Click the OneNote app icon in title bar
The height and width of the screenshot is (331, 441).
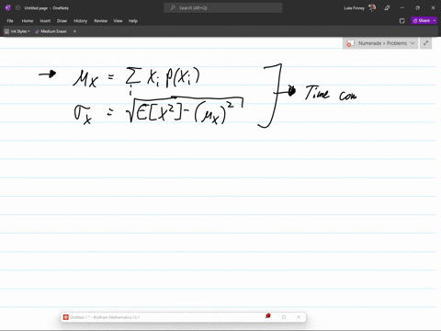(8, 8)
